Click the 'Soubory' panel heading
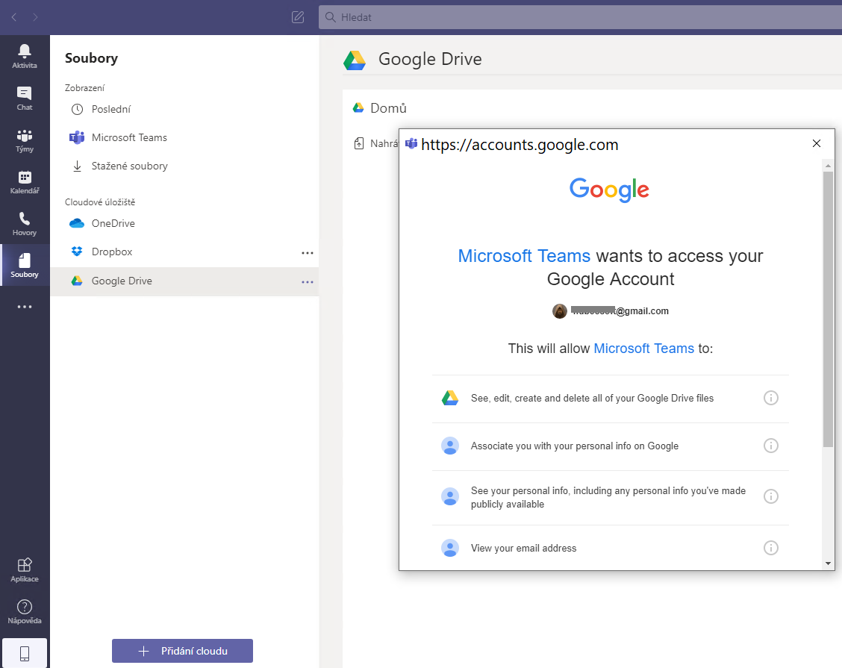The image size is (842, 668). click(91, 58)
